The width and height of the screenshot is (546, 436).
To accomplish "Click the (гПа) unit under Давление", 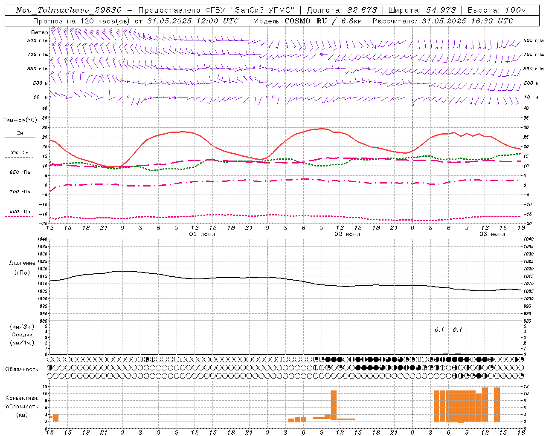I will 22,272.
